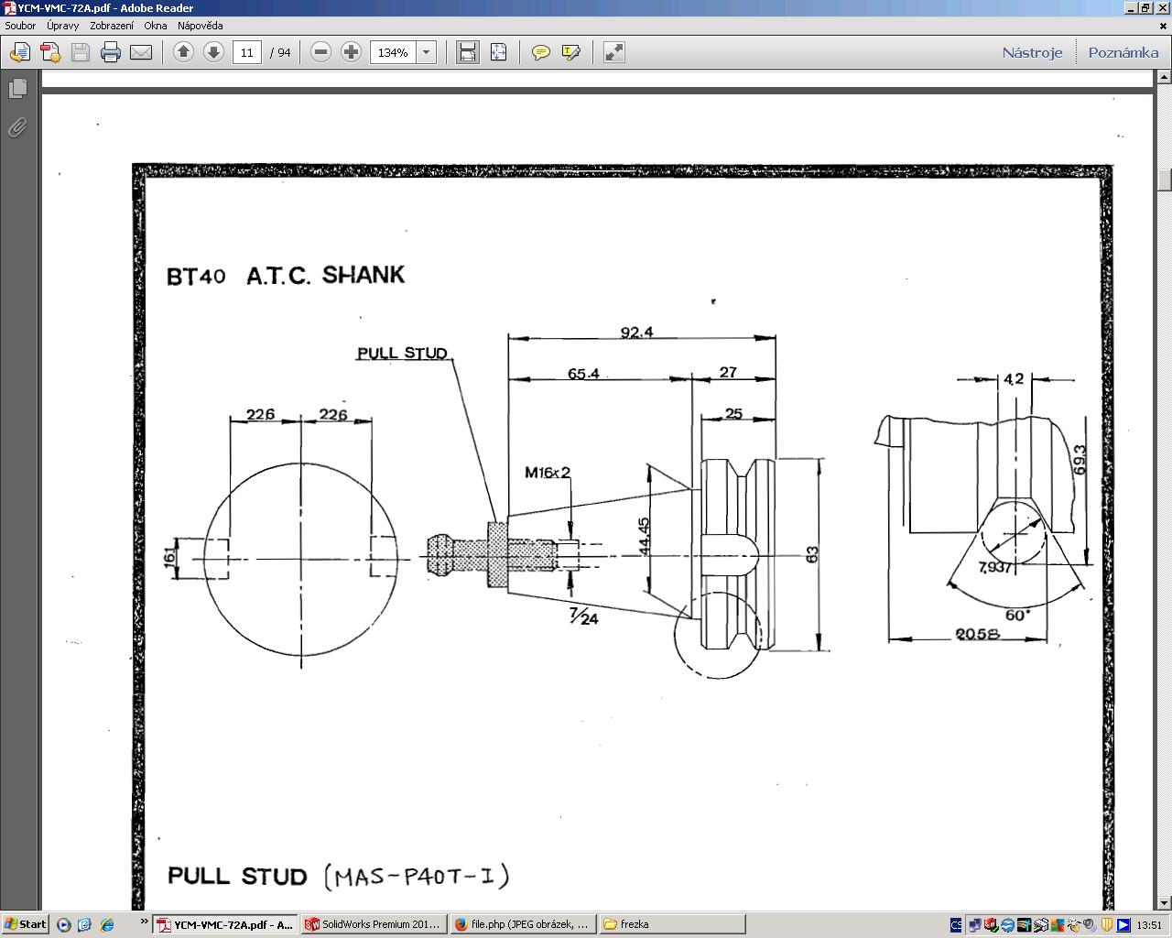The image size is (1172, 938).
Task: Click the print document icon
Action: (111, 52)
